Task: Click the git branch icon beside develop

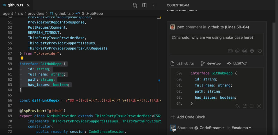Action: (x=203, y=63)
